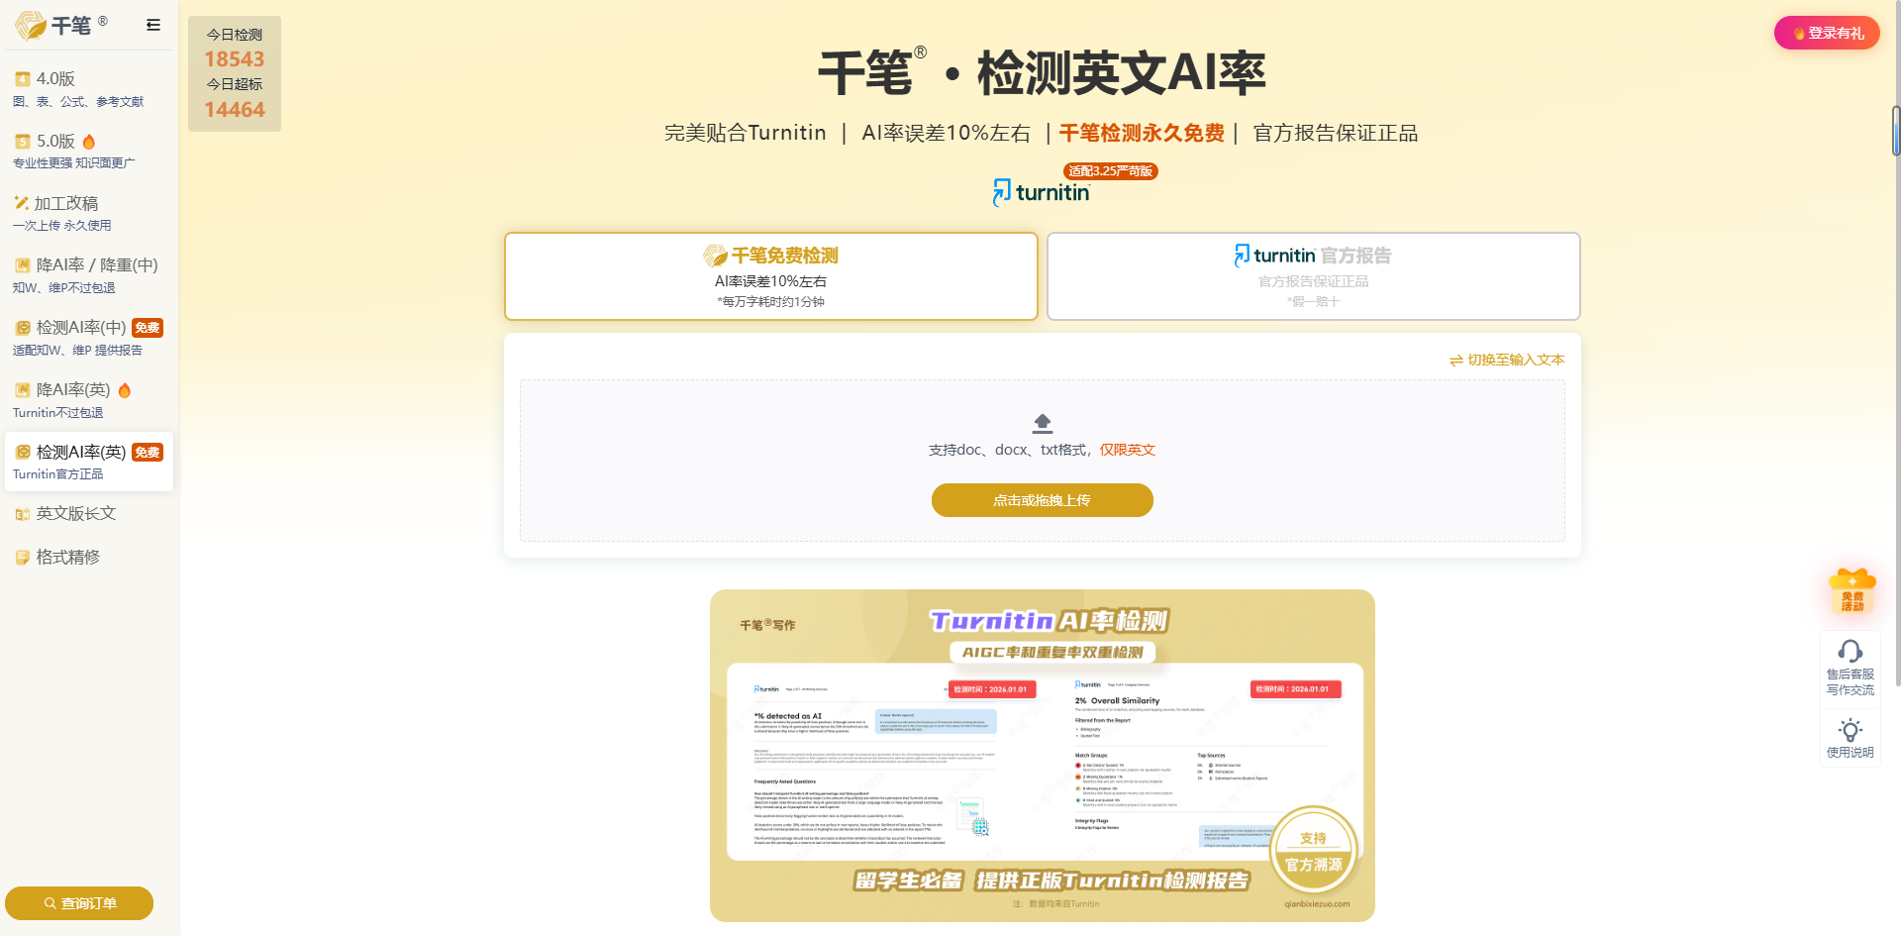Open 英文版长文 in the sidebar

89,514
